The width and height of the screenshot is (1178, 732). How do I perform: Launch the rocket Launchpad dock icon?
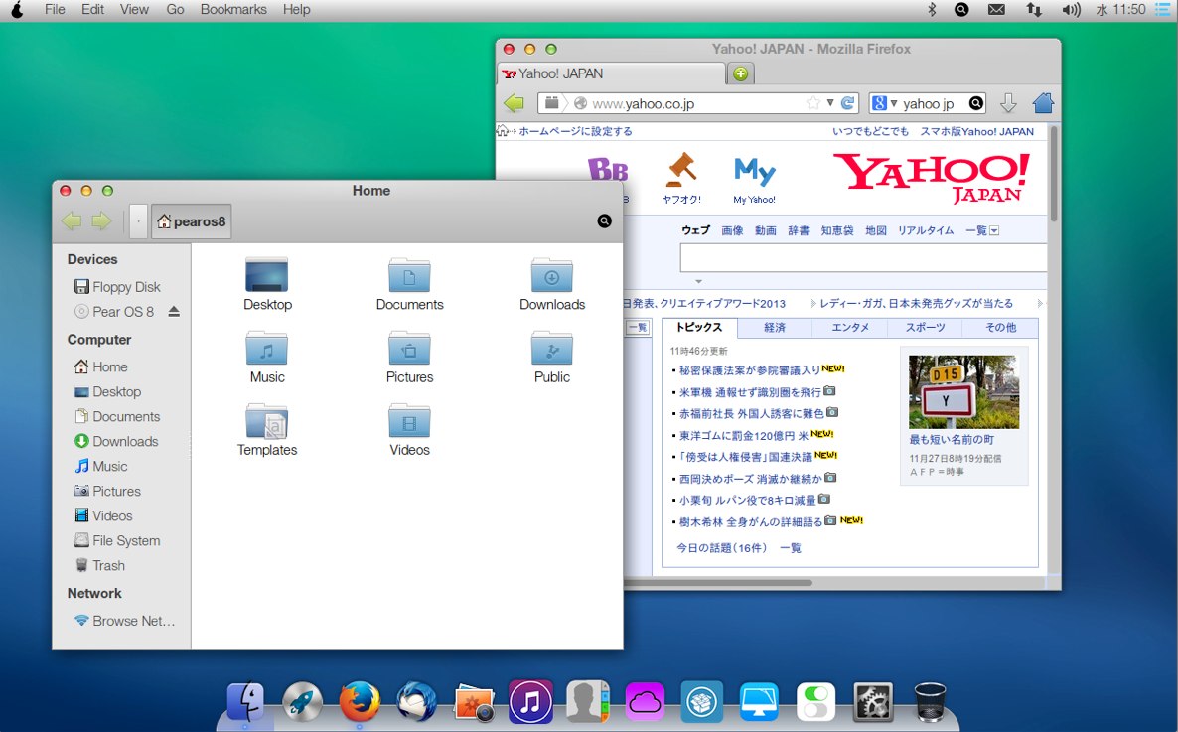pos(302,702)
